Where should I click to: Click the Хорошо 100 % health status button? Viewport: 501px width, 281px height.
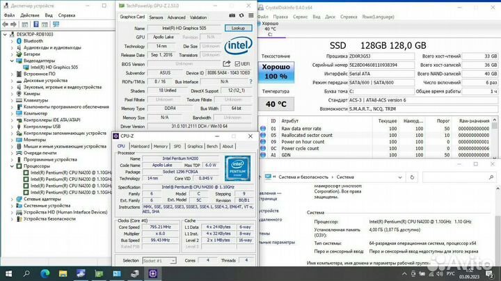276,72
